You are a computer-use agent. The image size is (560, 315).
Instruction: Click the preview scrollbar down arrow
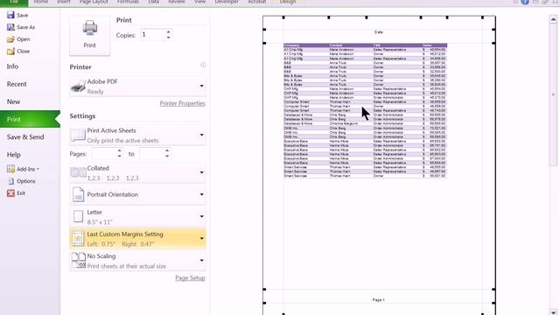click(x=553, y=311)
